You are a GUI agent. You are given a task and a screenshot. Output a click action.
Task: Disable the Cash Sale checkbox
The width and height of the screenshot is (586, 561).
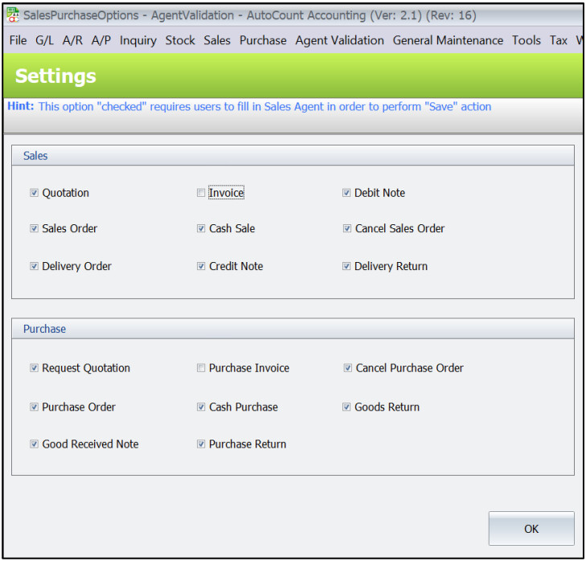click(x=201, y=228)
